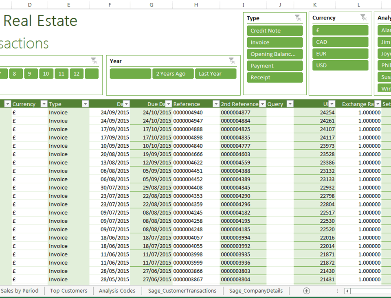This screenshot has height=298, width=391.
Task: Open the Query column filter dropdown
Action: pos(290,104)
